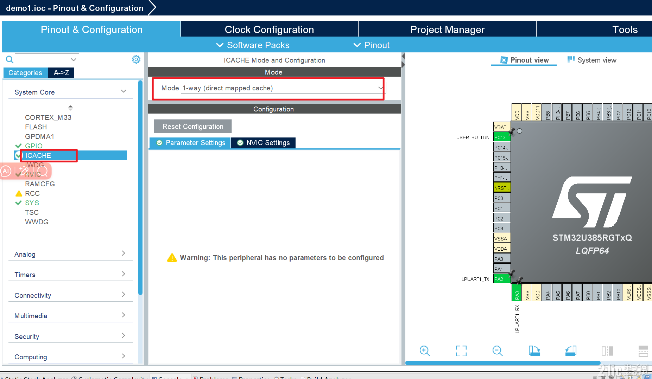
Task: Open the Parameter Settings tab
Action: [190, 143]
